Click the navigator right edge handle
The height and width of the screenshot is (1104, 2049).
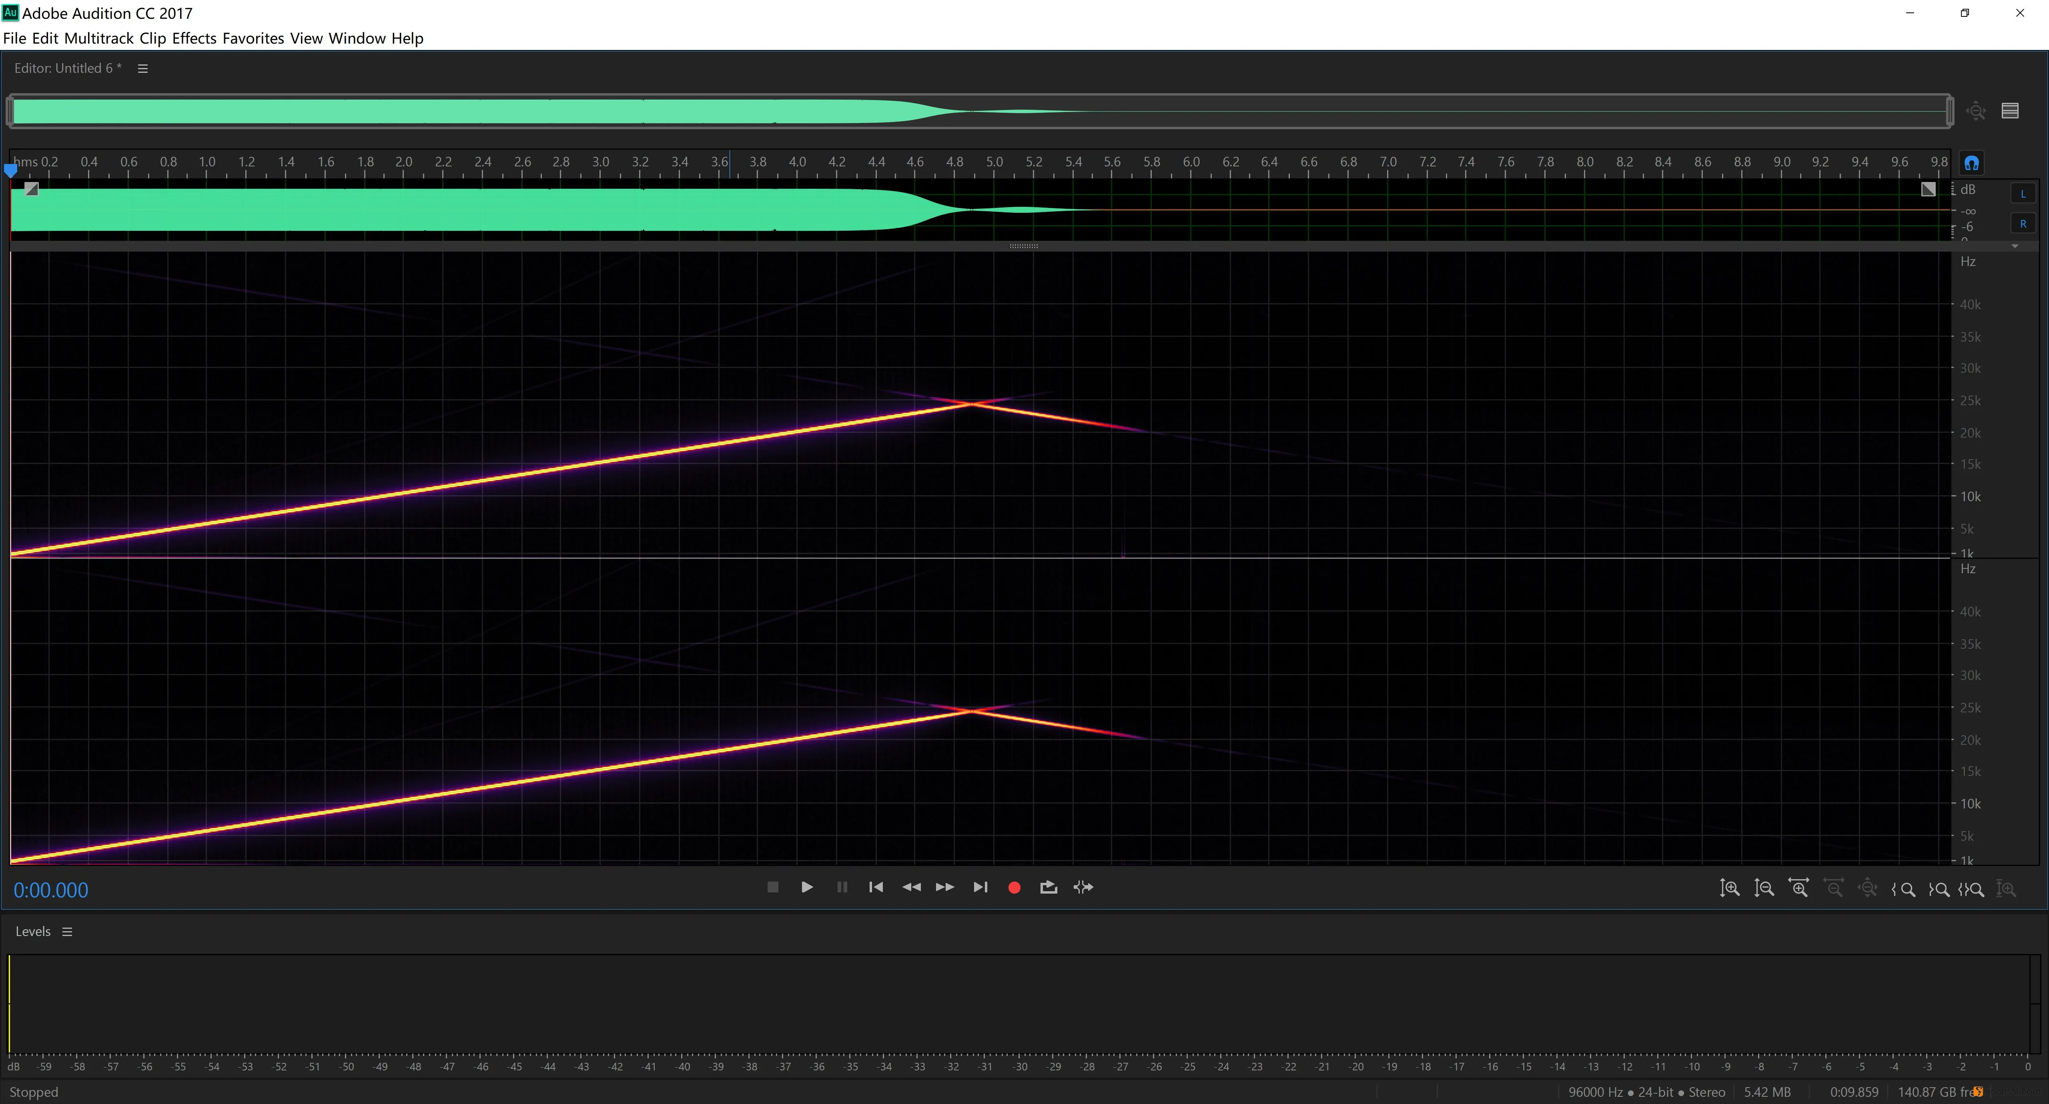click(x=1950, y=111)
